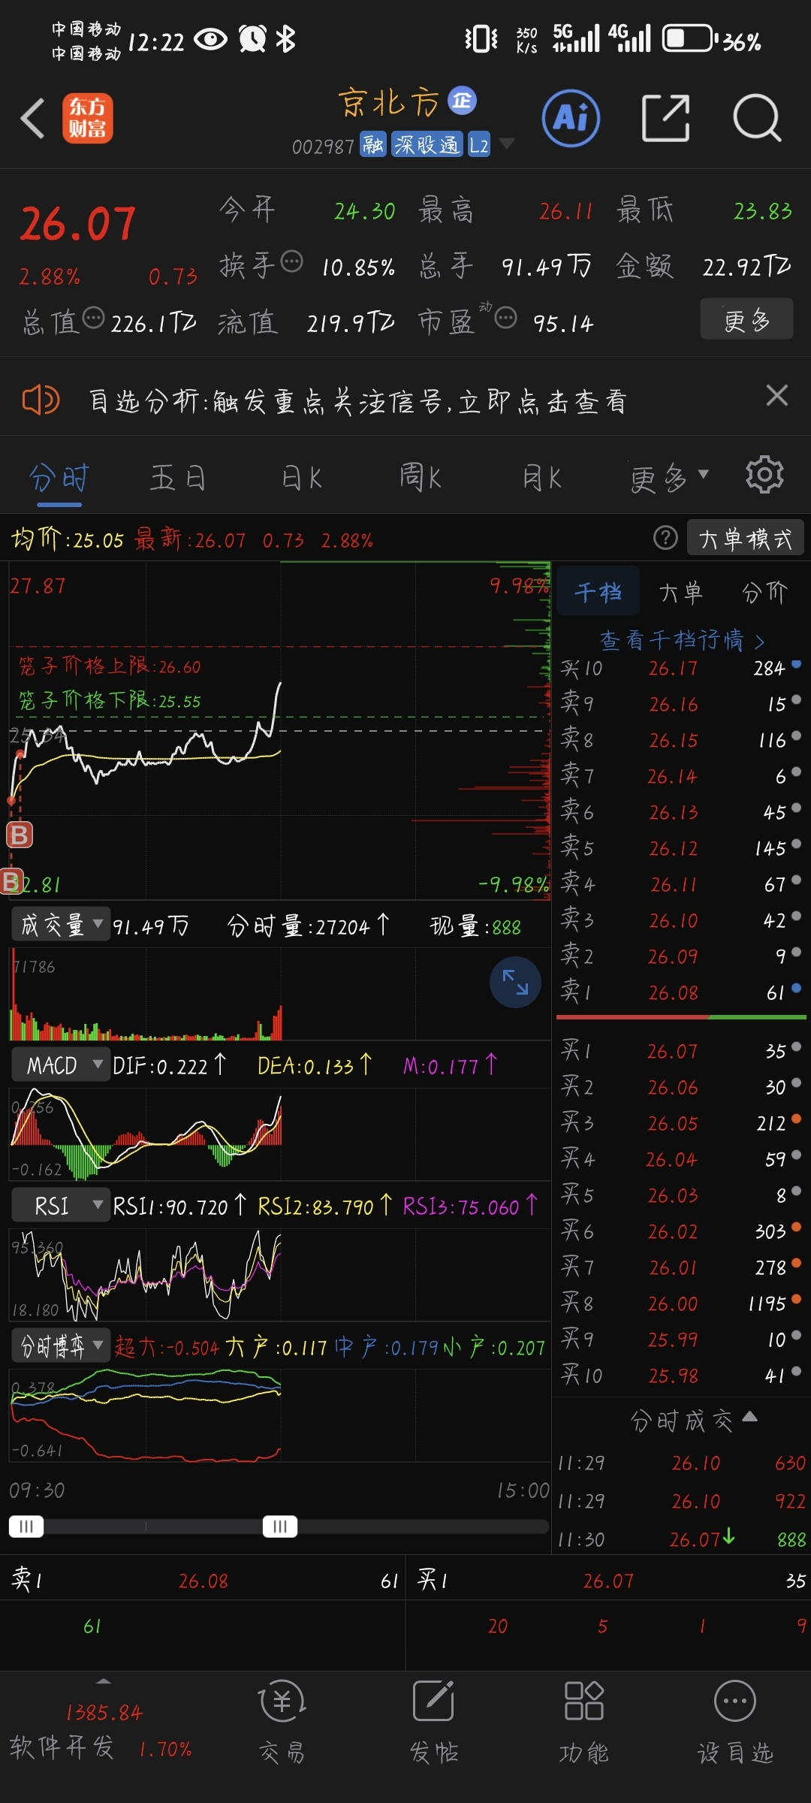Tap the 更多 quote details button
This screenshot has height=1803, width=811.
point(746,319)
